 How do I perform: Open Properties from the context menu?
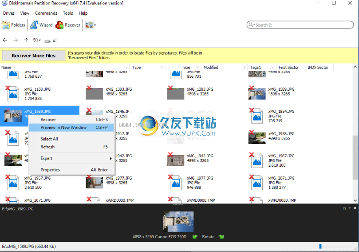tap(71, 170)
